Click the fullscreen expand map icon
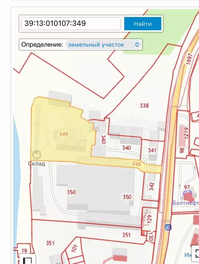 pos(197,254)
